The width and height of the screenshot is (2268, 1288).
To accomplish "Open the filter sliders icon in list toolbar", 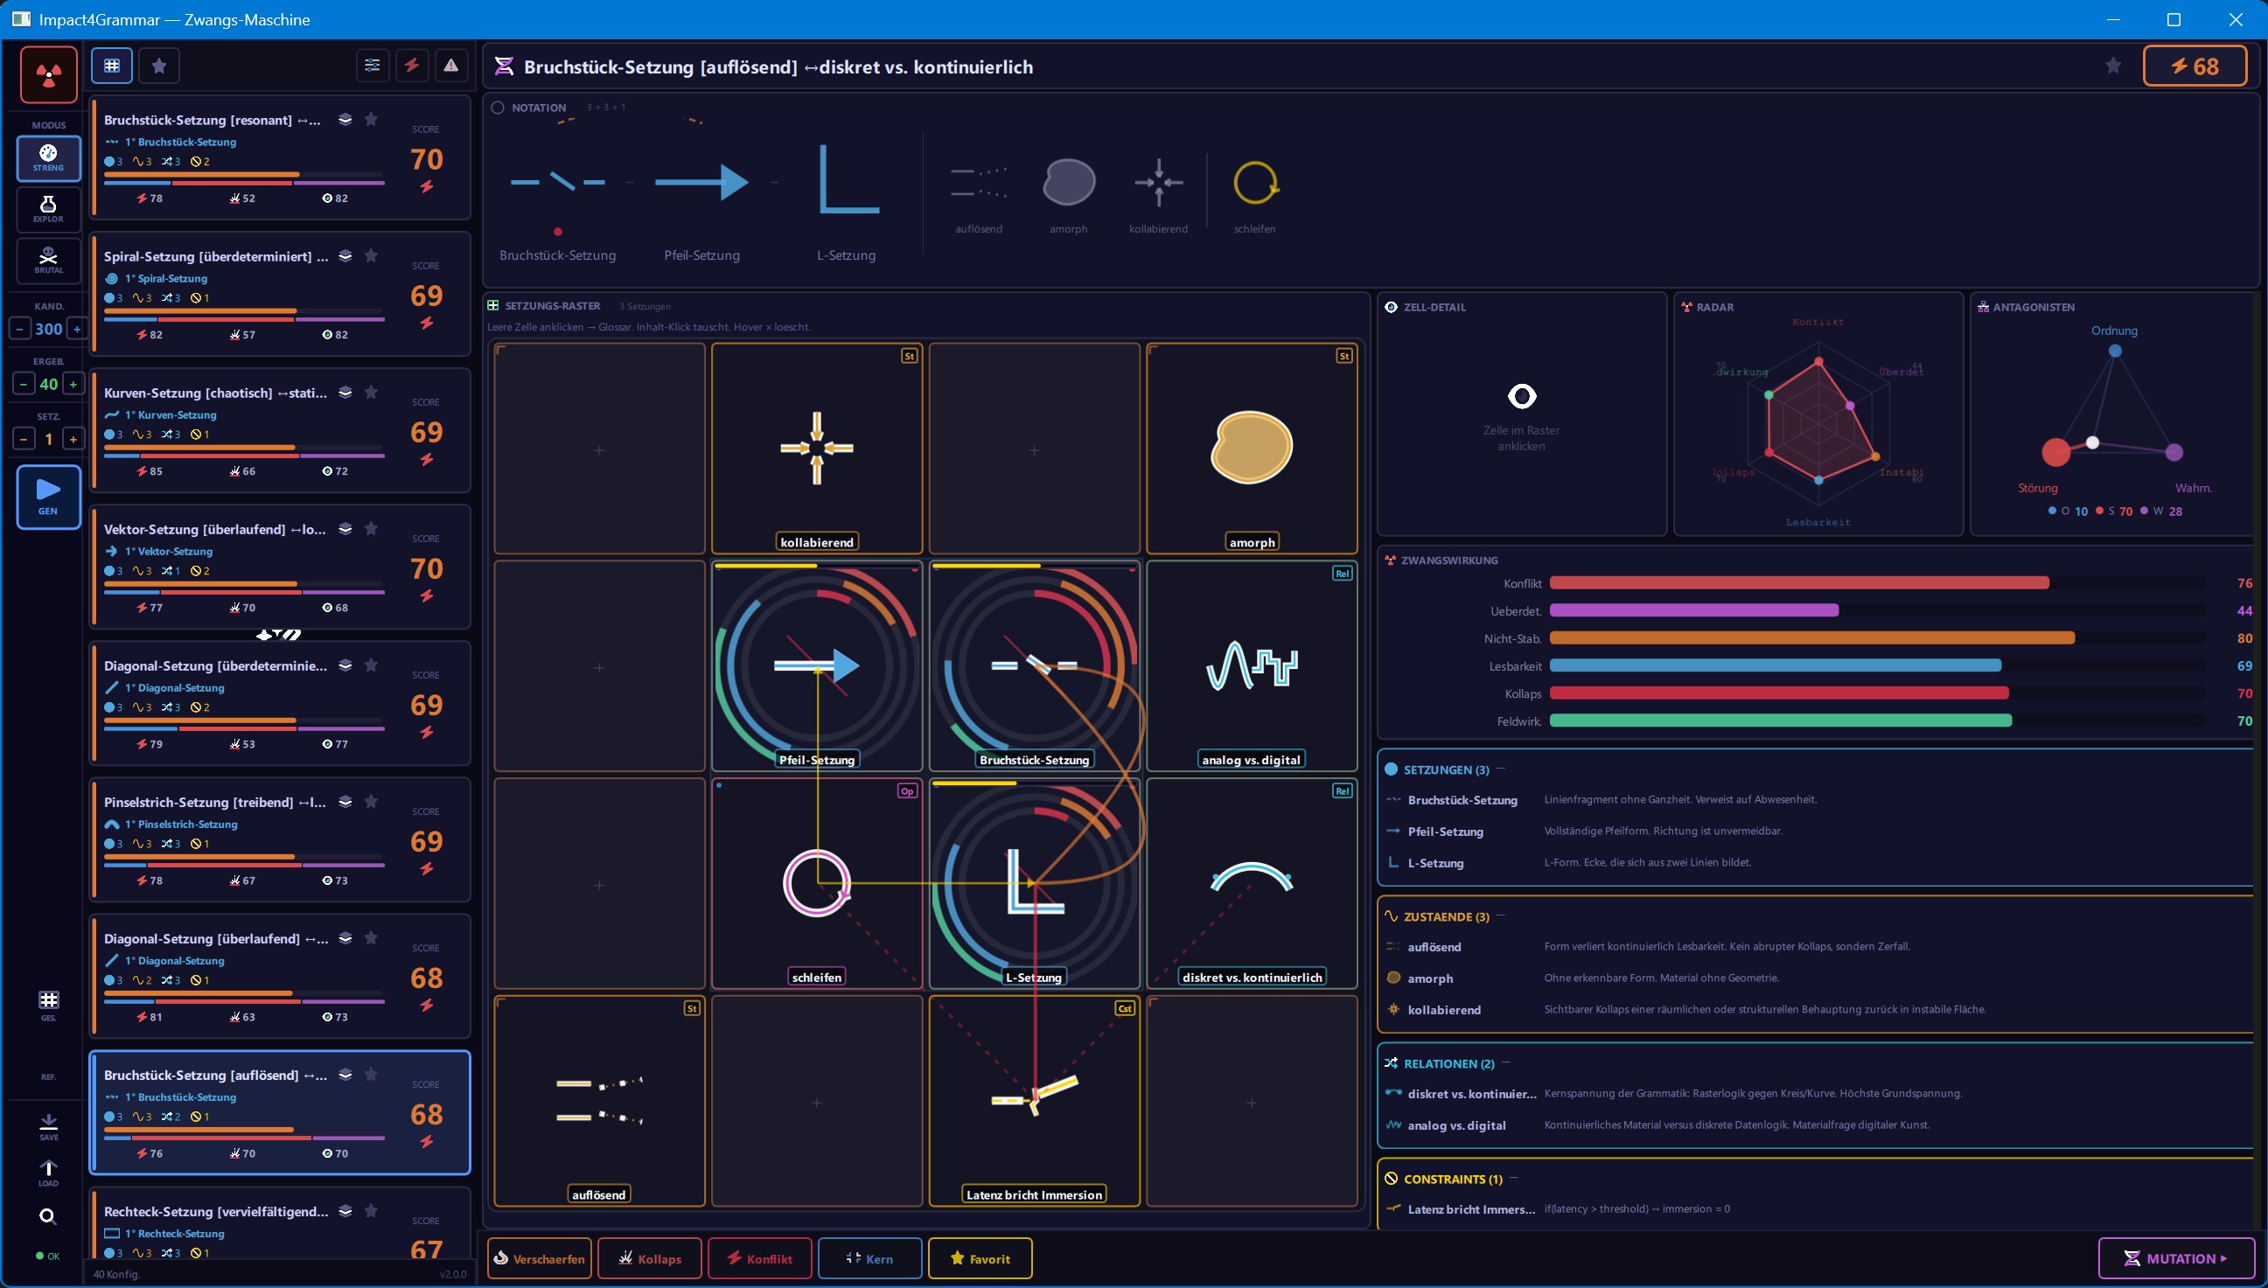I will click(x=373, y=66).
